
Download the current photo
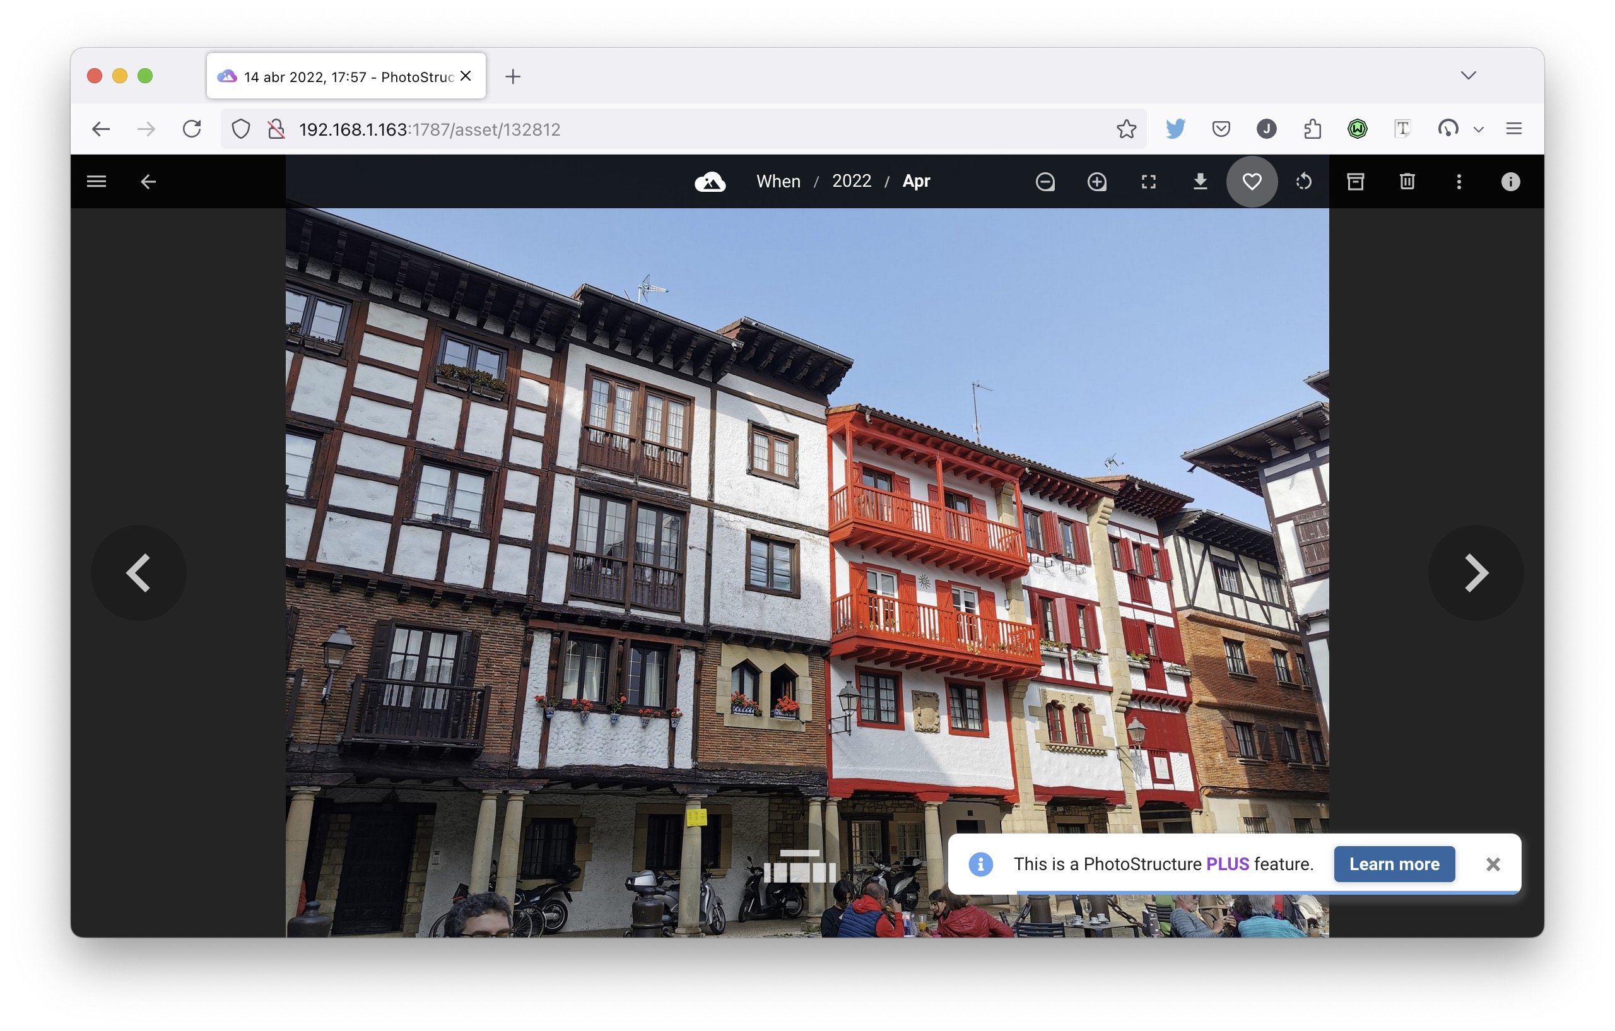(x=1200, y=182)
